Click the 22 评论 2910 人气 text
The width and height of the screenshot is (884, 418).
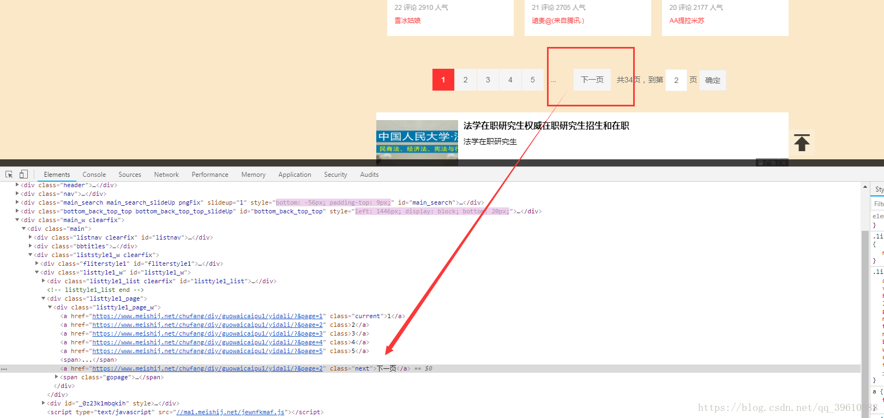(421, 8)
